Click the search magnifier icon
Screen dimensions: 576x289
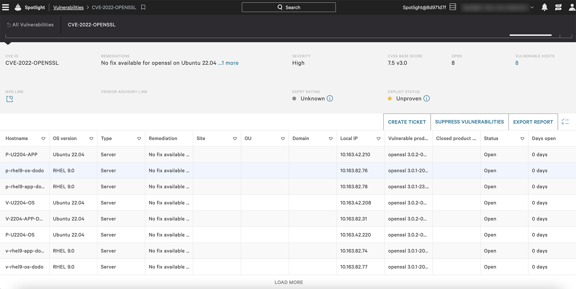(x=280, y=7)
